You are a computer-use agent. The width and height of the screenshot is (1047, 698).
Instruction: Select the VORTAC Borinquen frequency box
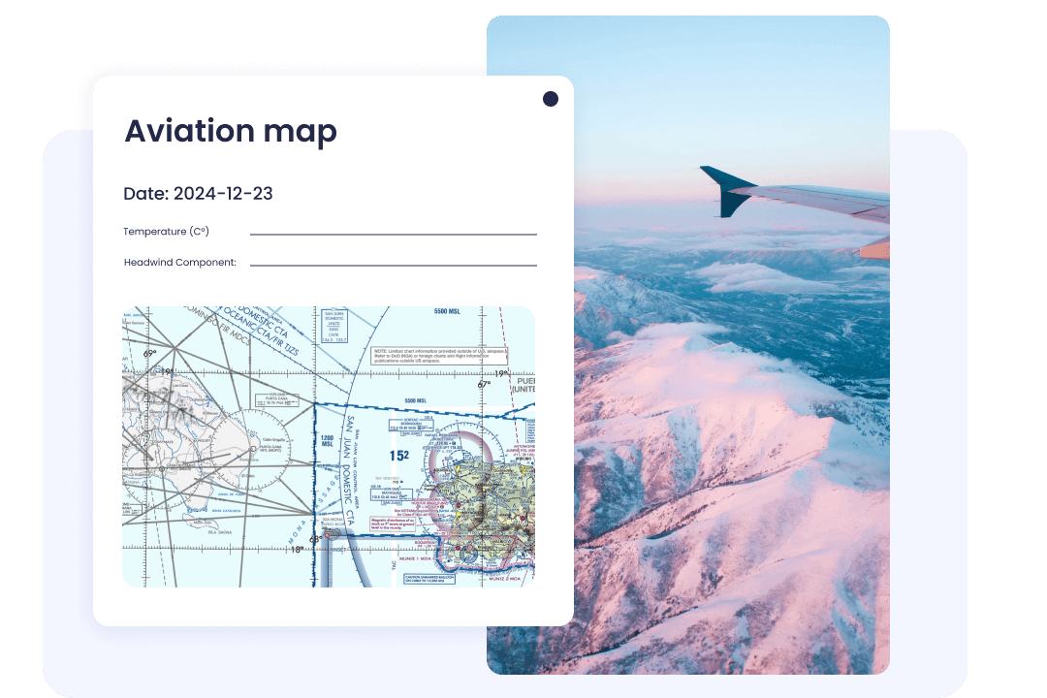pos(411,423)
